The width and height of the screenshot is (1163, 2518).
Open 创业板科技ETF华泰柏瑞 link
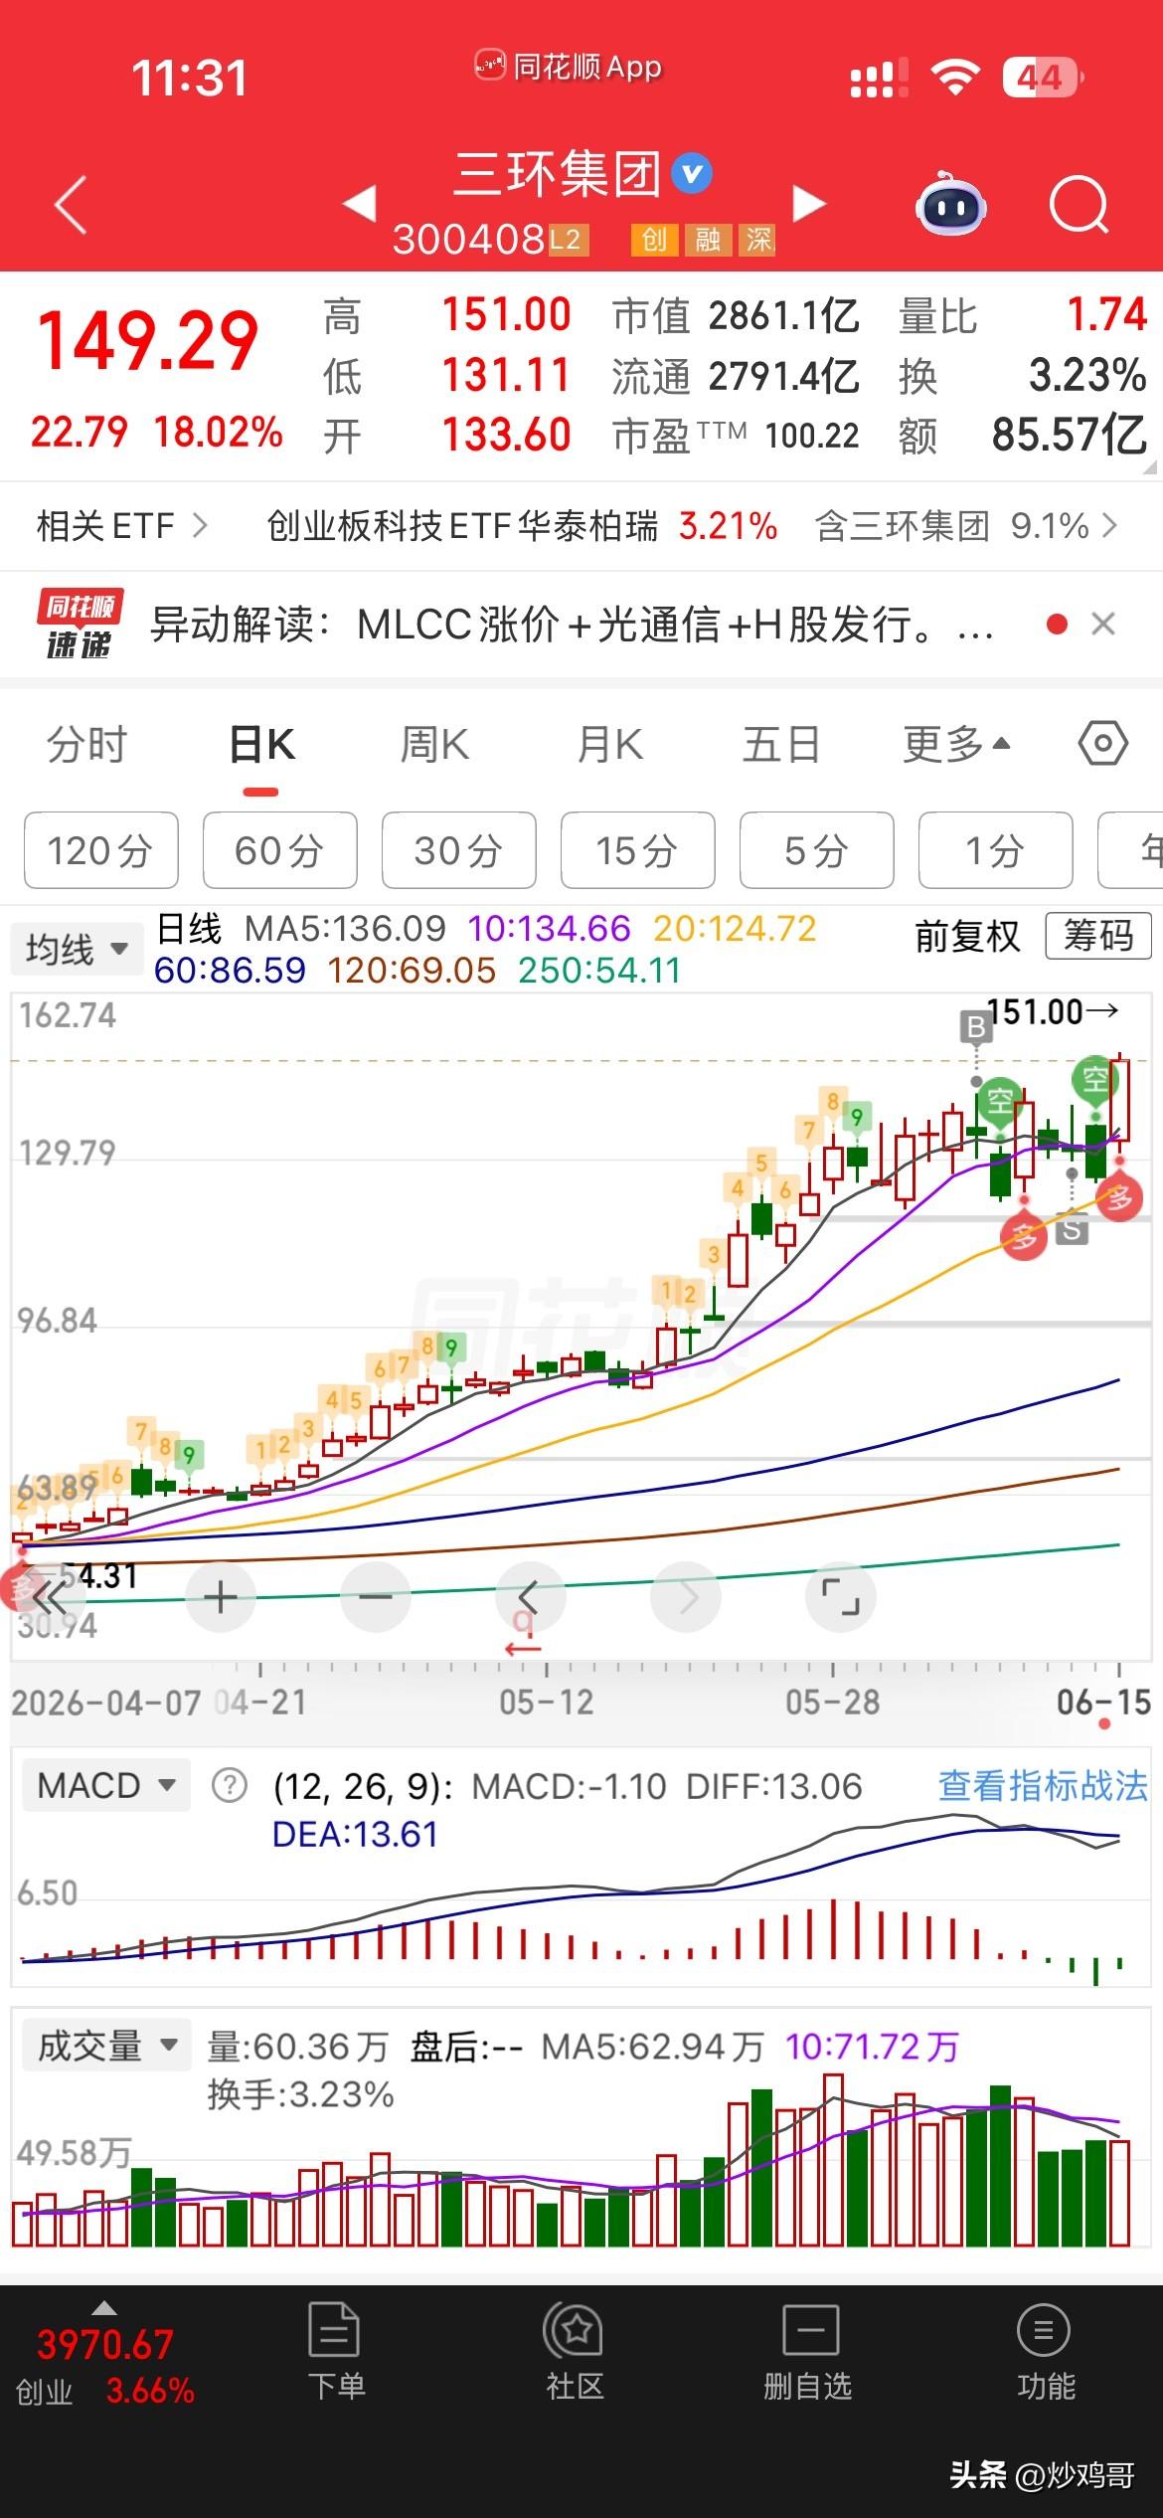[x=522, y=525]
